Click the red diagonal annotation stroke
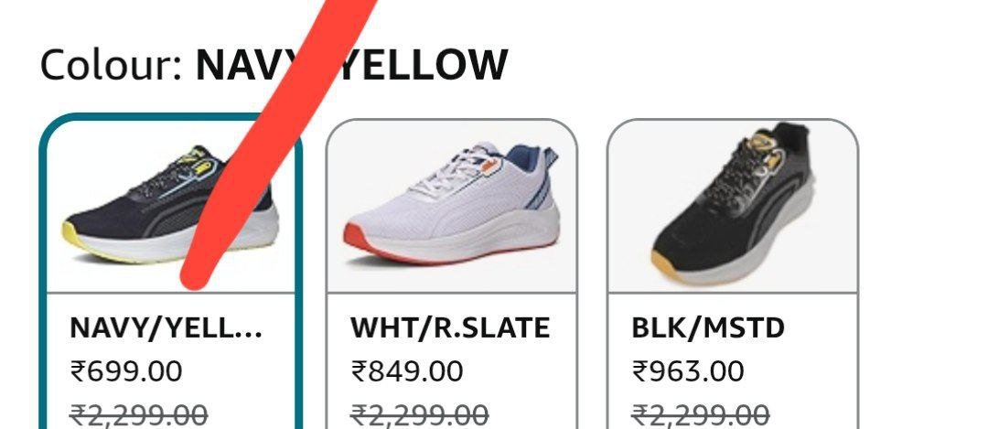Image resolution: width=988 pixels, height=429 pixels. [x=277, y=145]
